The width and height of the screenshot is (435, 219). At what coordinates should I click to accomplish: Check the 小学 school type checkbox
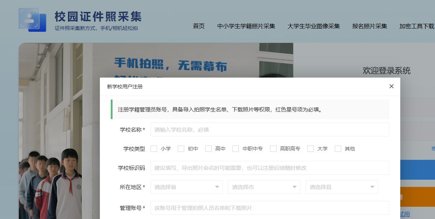click(154, 149)
